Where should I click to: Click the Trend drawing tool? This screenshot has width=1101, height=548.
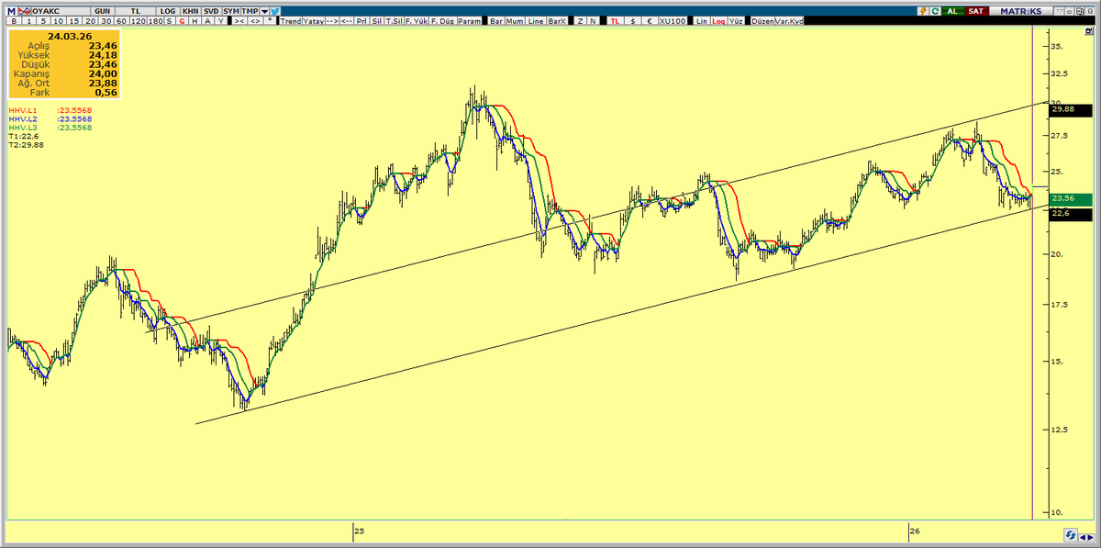[291, 21]
